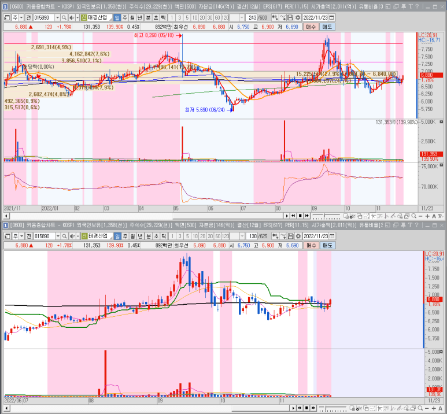The image size is (447, 414).
Task: Click the magnifier stock search in top chart
Action: click(64, 18)
